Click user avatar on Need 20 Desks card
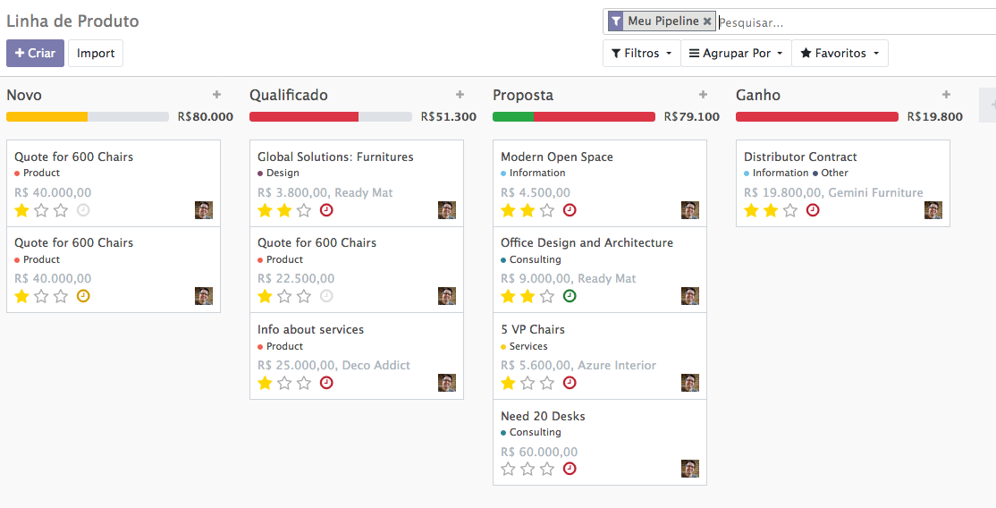Screen dimensions: 996x508 coord(690,469)
